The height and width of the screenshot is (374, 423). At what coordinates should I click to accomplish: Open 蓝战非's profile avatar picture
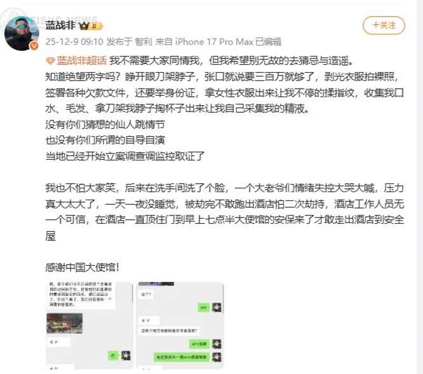(x=22, y=33)
